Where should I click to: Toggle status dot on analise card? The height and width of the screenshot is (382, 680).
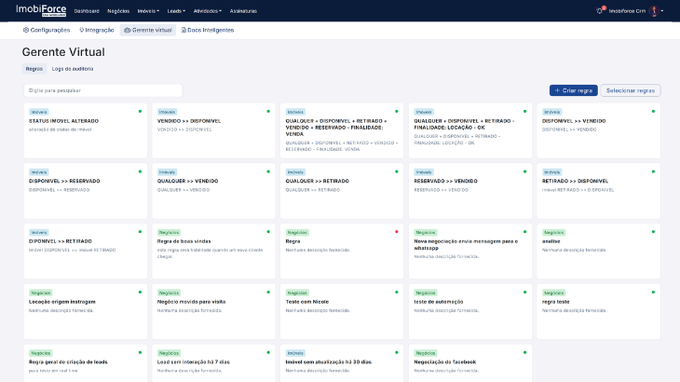pos(653,232)
